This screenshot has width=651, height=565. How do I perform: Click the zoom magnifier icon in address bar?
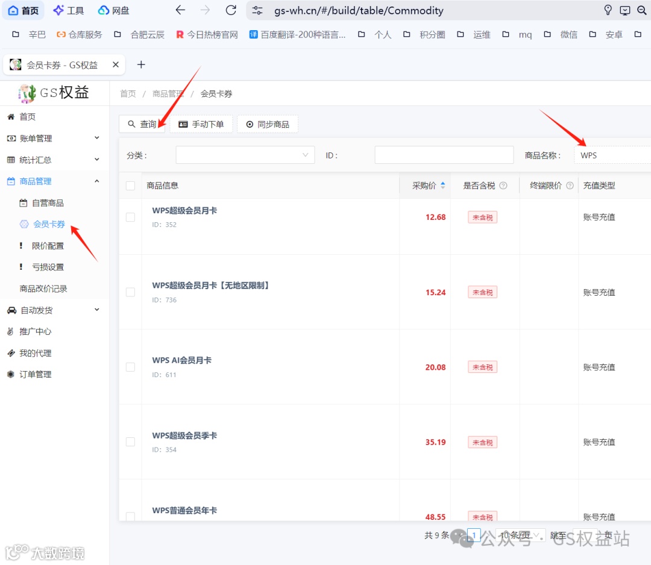[642, 10]
